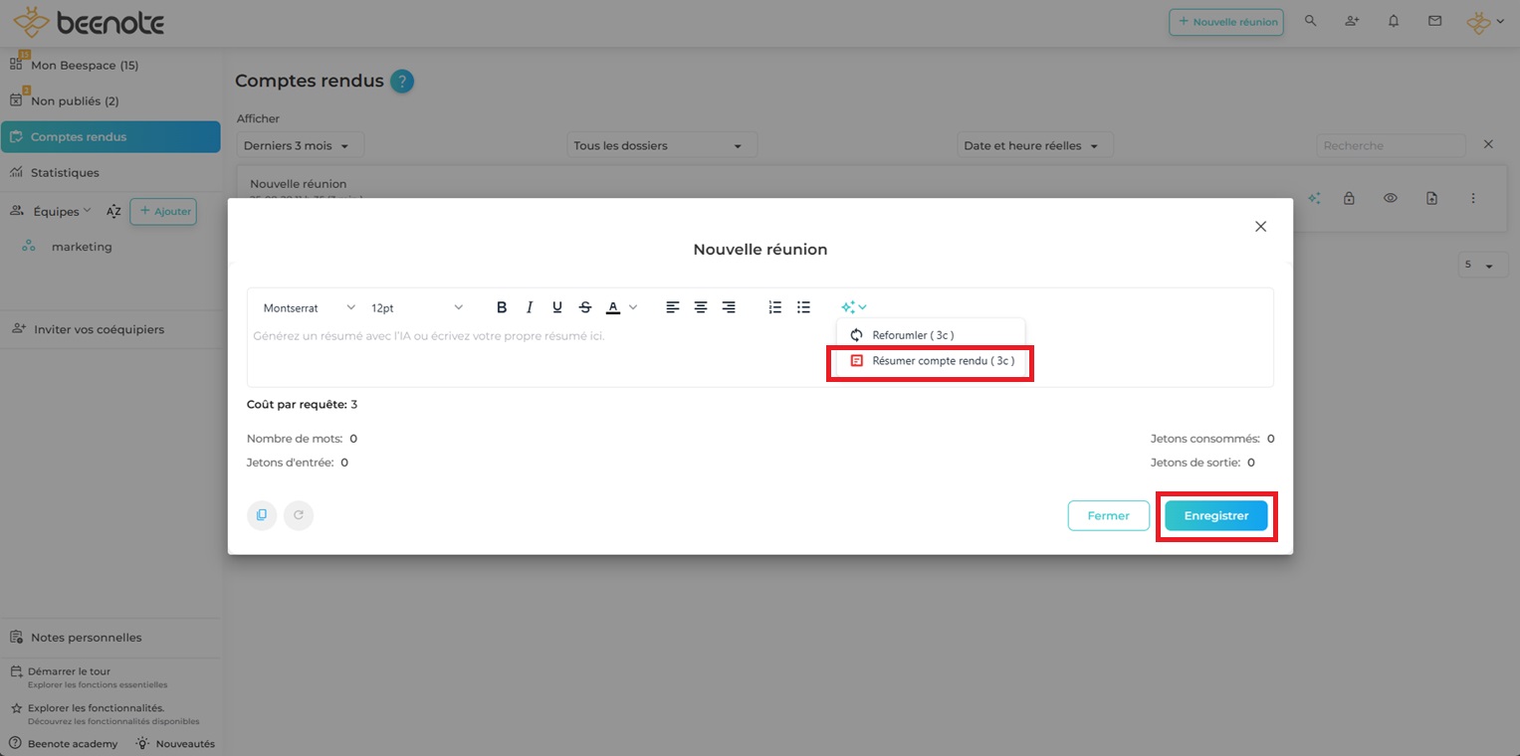Apply strikethrough formatting
This screenshot has height=756, width=1520.
(585, 307)
